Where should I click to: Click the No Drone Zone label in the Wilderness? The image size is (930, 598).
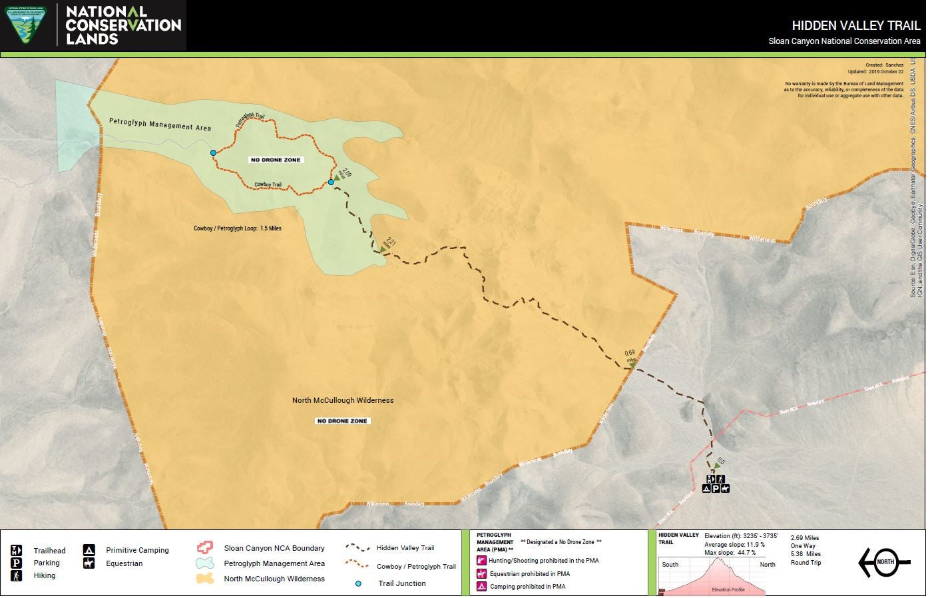[342, 420]
